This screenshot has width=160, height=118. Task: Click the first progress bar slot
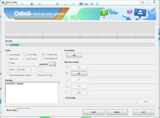pyautogui.click(x=14, y=37)
